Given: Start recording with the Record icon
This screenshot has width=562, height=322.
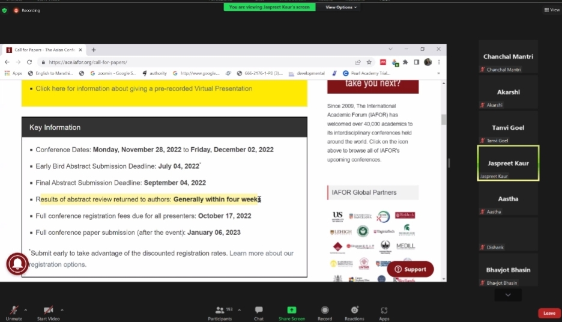Looking at the screenshot, I should coord(325,311).
